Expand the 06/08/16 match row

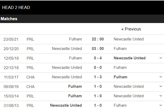pyautogui.click(x=161, y=86)
